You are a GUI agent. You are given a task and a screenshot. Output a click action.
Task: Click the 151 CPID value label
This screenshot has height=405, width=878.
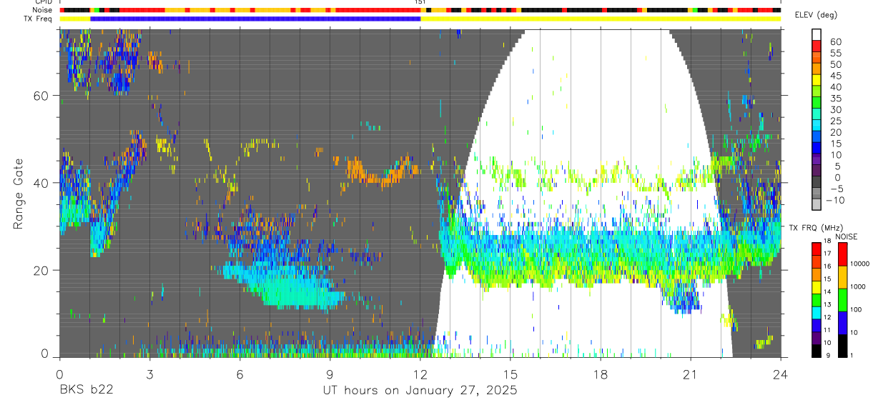[420, 2]
